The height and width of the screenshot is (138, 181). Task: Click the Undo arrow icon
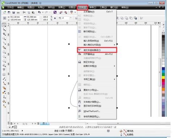39,12
